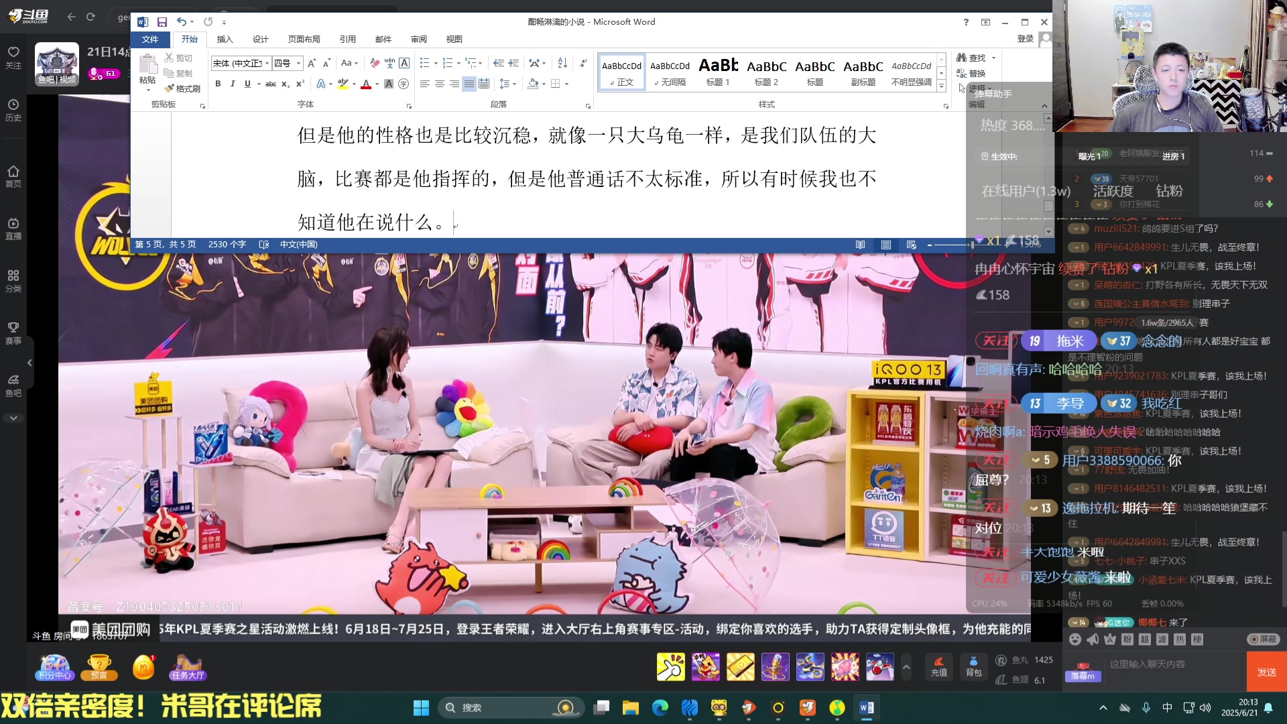Open the line spacing dropdown
The image size is (1287, 724).
point(509,84)
